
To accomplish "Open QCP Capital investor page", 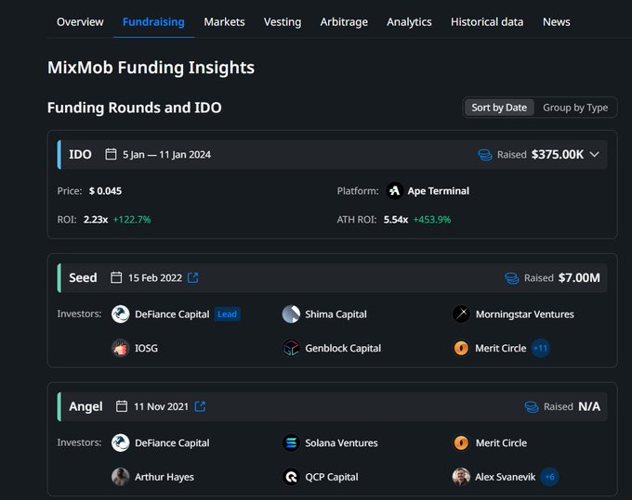I will (x=332, y=477).
